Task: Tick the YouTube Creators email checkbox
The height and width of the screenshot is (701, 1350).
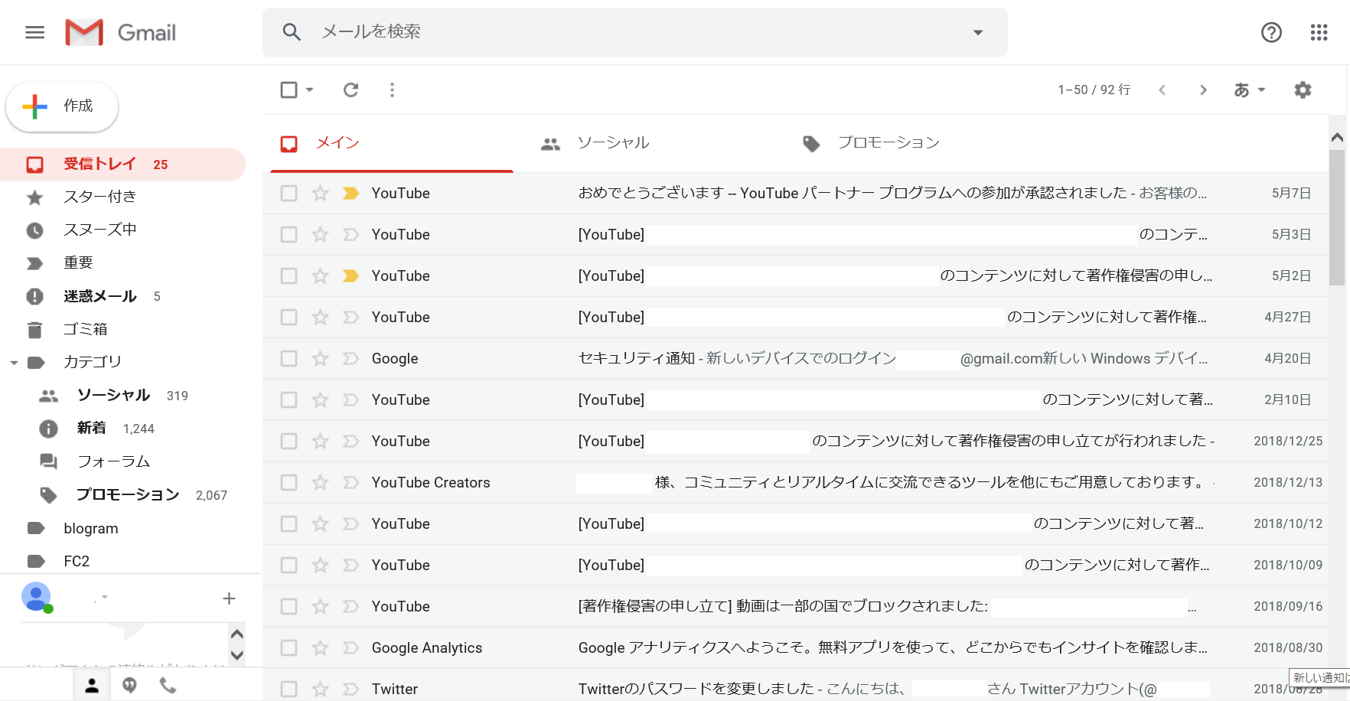Action: point(289,482)
